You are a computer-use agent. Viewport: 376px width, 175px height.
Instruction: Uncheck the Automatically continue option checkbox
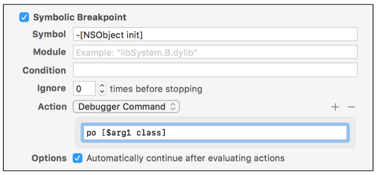[x=78, y=158]
